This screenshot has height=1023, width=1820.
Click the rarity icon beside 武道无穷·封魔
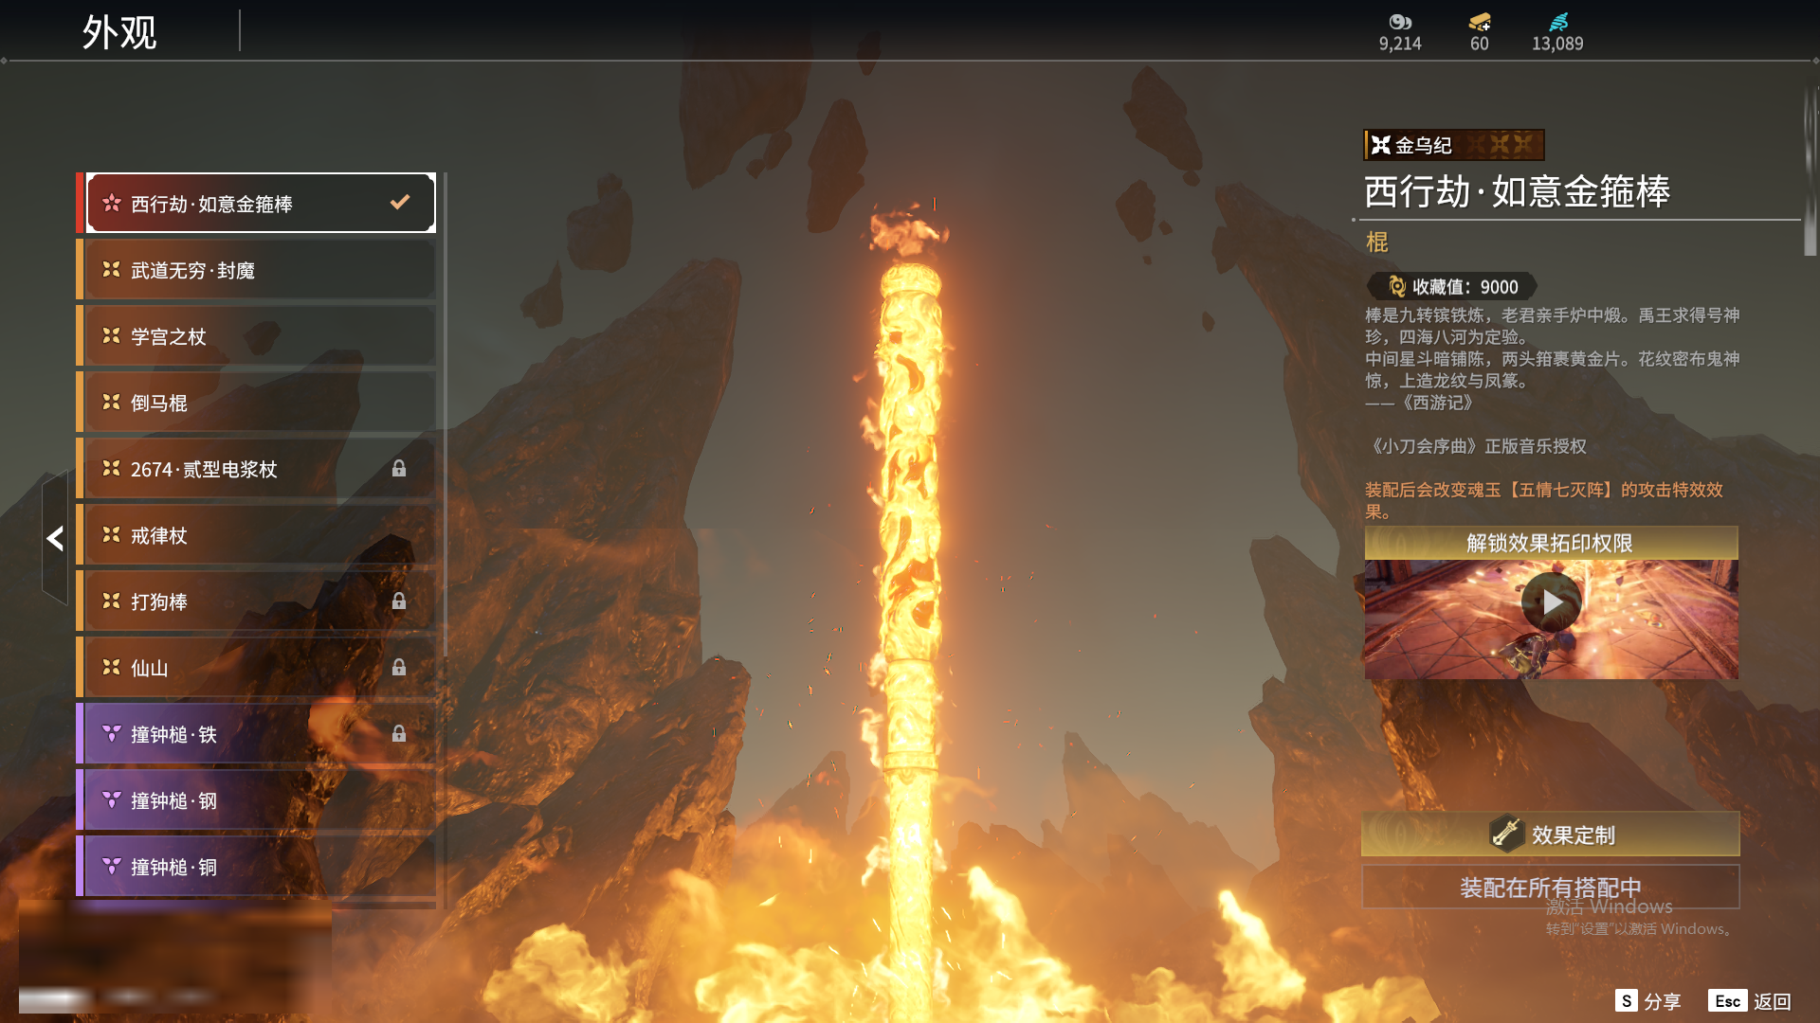[x=111, y=269]
